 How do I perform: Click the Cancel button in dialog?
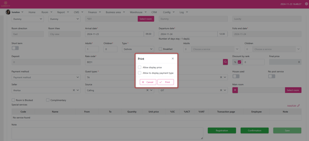tap(148, 82)
